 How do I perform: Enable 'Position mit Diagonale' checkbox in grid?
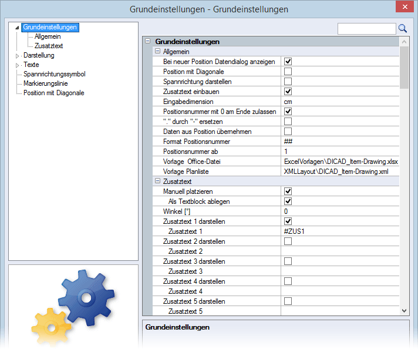pos(288,72)
